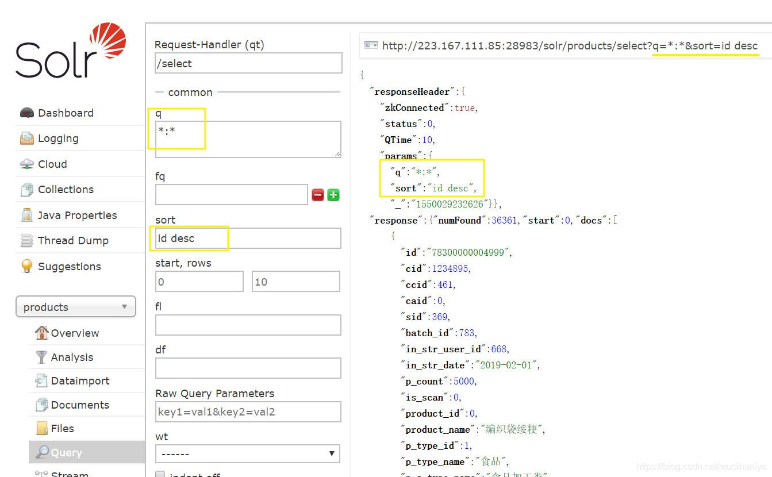The image size is (772, 477).
Task: Click the fl field list input
Action: [248, 325]
